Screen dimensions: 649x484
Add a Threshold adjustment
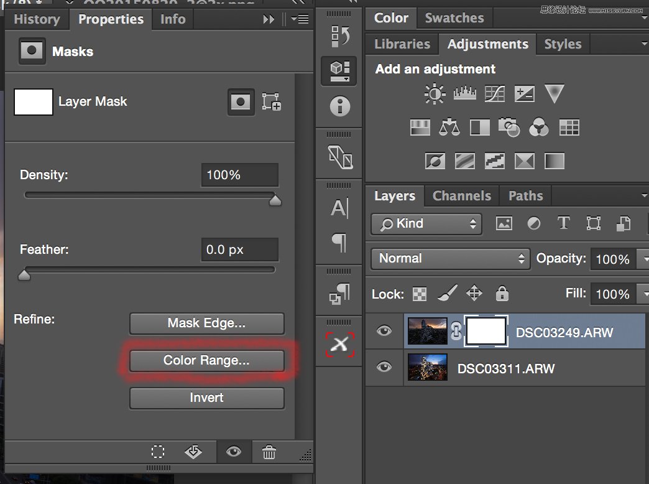pyautogui.click(x=495, y=161)
